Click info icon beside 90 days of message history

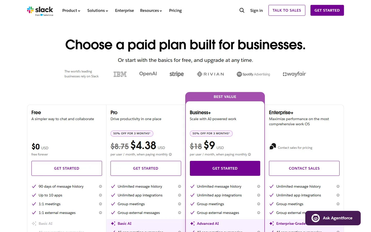click(x=100, y=186)
